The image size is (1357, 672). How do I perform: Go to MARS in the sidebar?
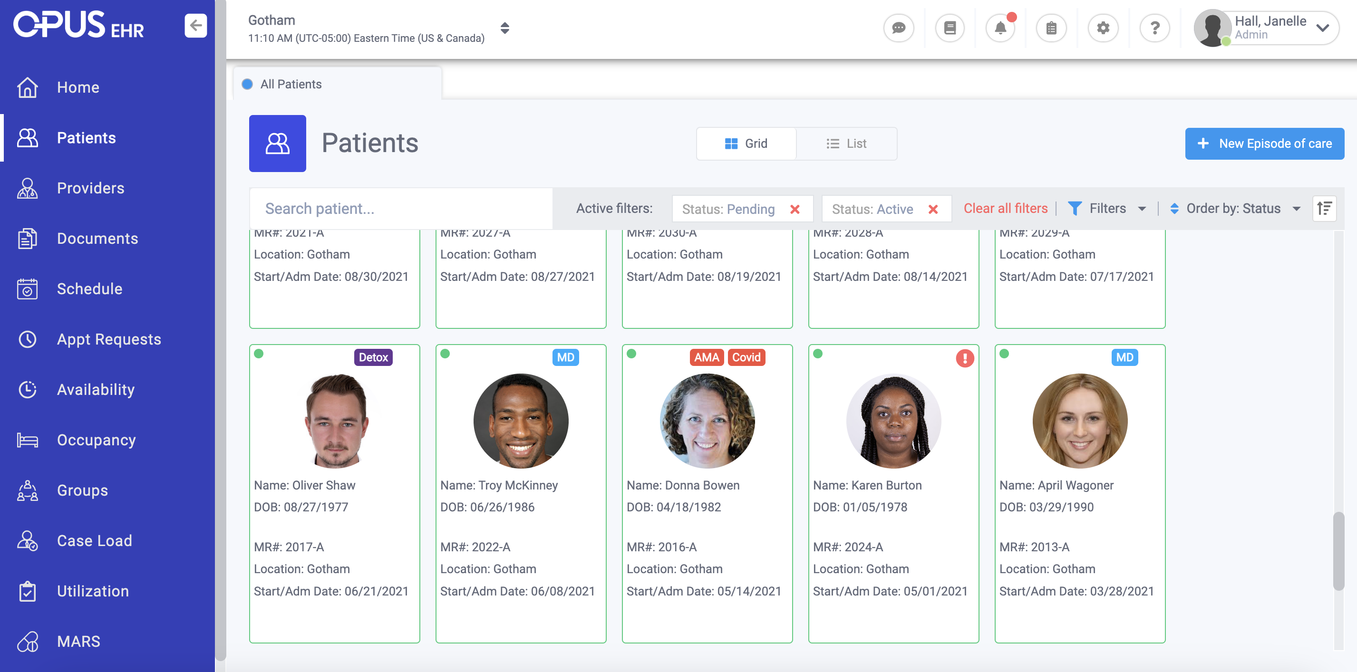[x=78, y=641]
